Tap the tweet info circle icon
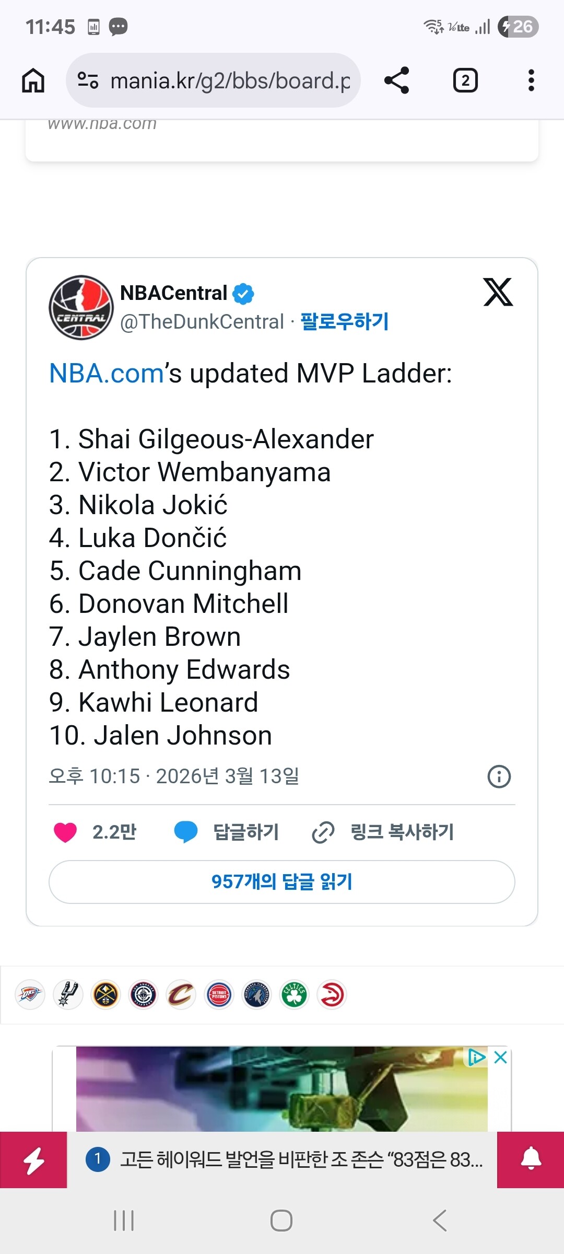 point(499,776)
